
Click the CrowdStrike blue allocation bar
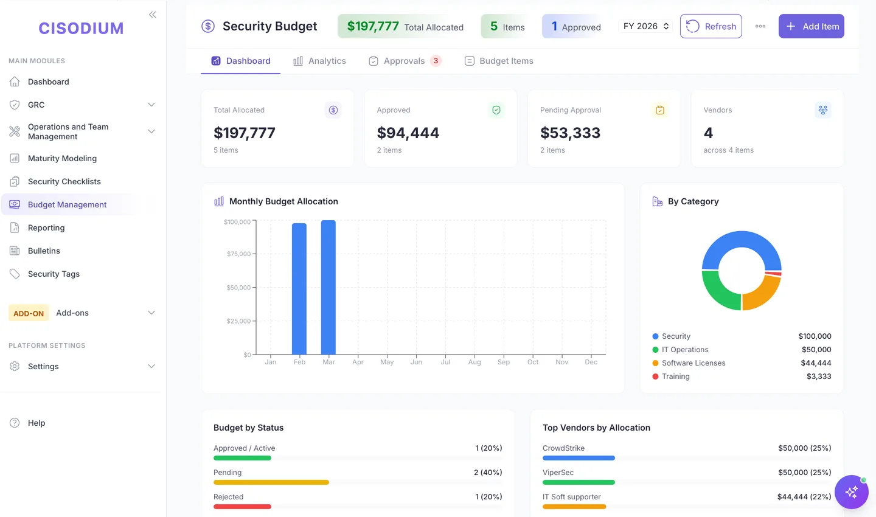pyautogui.click(x=579, y=458)
